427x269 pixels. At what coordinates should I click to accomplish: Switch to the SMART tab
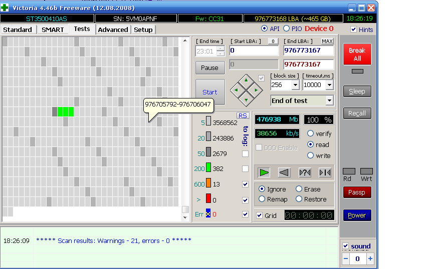[x=53, y=29]
